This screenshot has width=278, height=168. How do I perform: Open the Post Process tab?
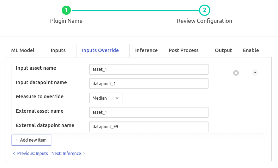pyautogui.click(x=183, y=50)
